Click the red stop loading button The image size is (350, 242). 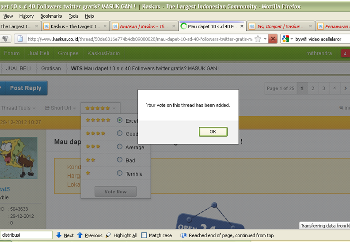273,39
